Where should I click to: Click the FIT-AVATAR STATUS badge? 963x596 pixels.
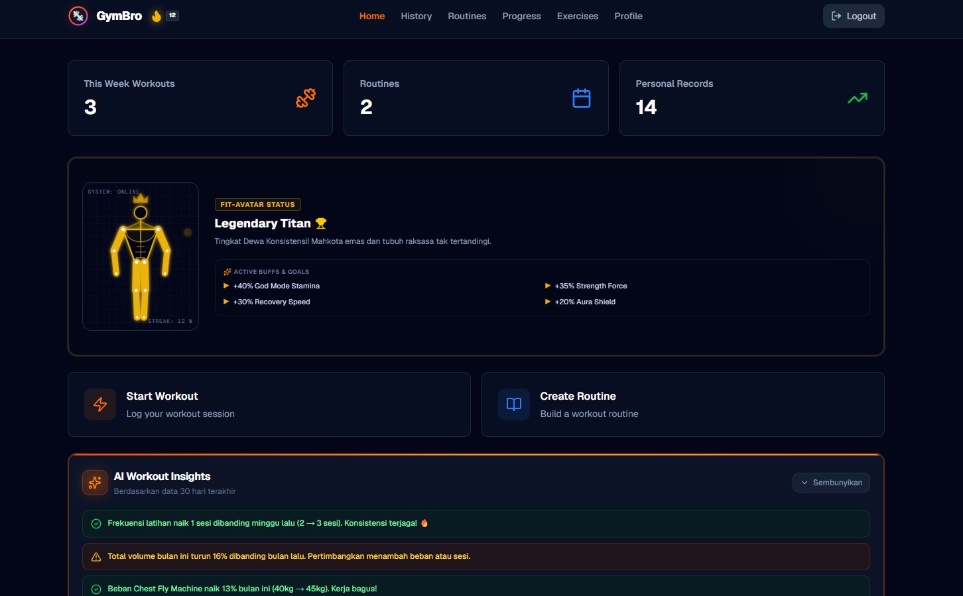258,205
